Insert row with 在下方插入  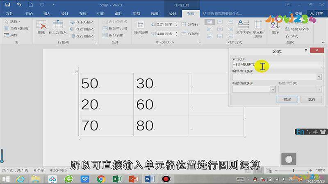(x=82, y=22)
